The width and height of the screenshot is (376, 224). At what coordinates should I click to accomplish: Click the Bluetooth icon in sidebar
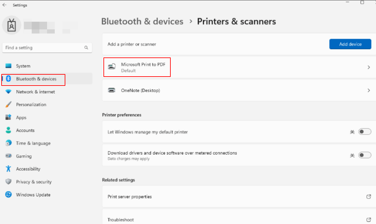pyautogui.click(x=8, y=78)
